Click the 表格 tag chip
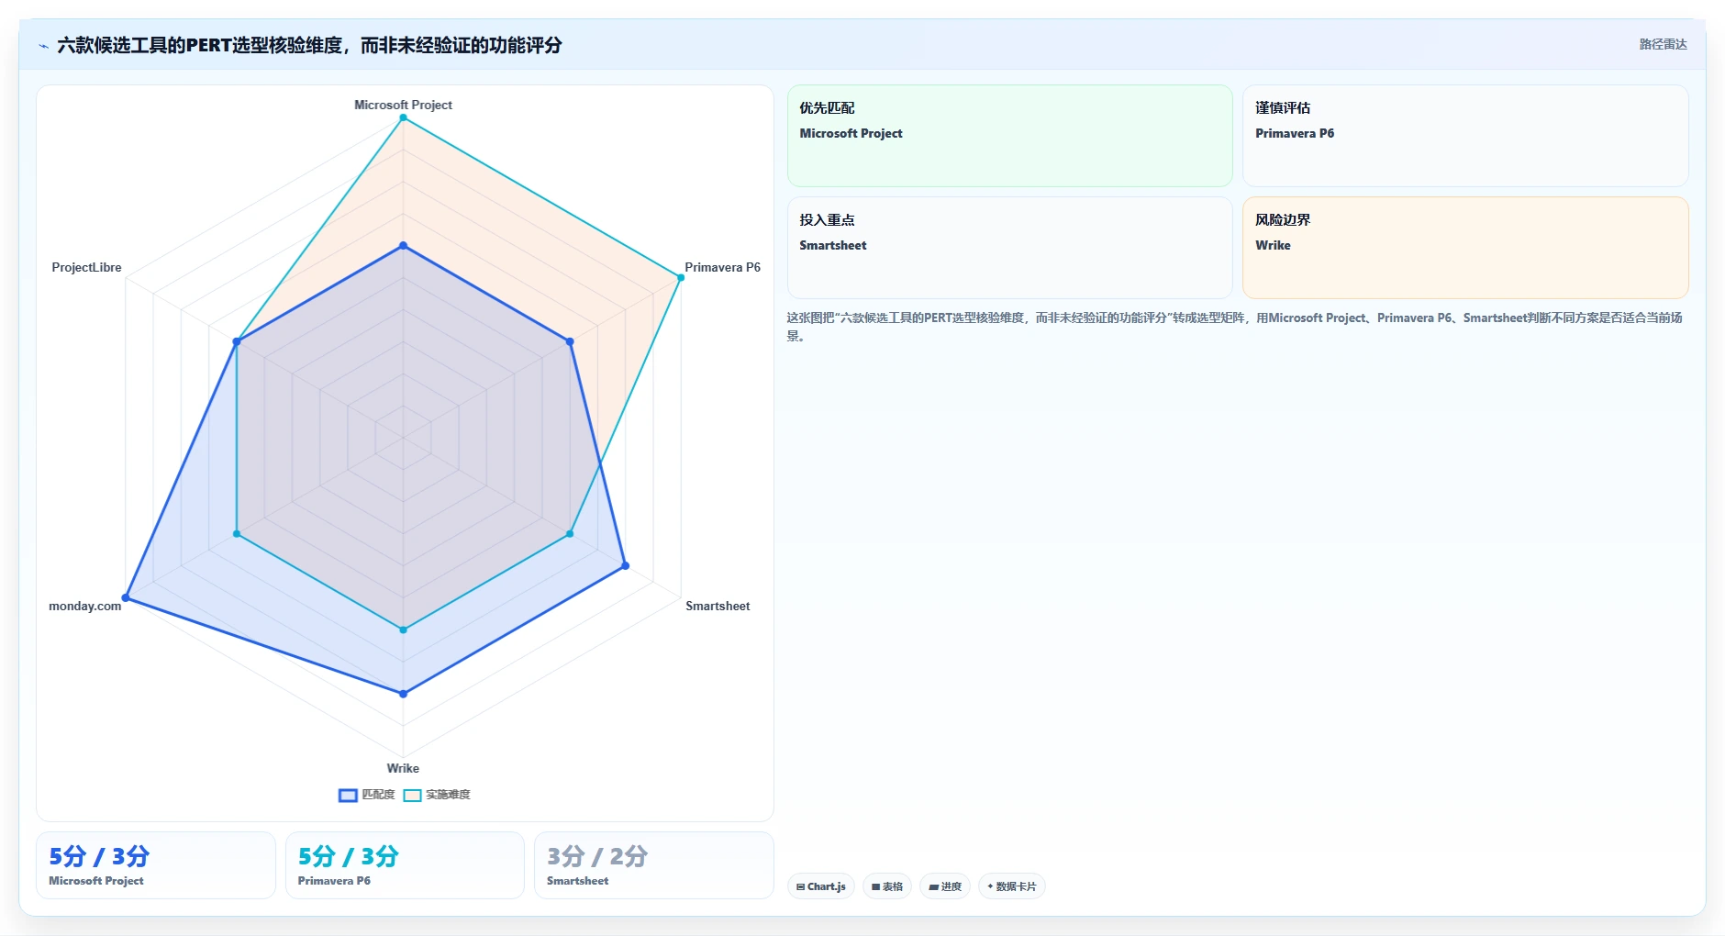 886,886
